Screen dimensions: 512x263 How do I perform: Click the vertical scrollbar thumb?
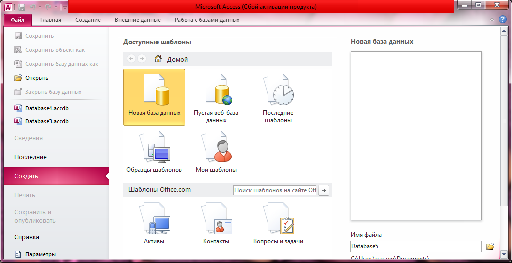pos(503,120)
